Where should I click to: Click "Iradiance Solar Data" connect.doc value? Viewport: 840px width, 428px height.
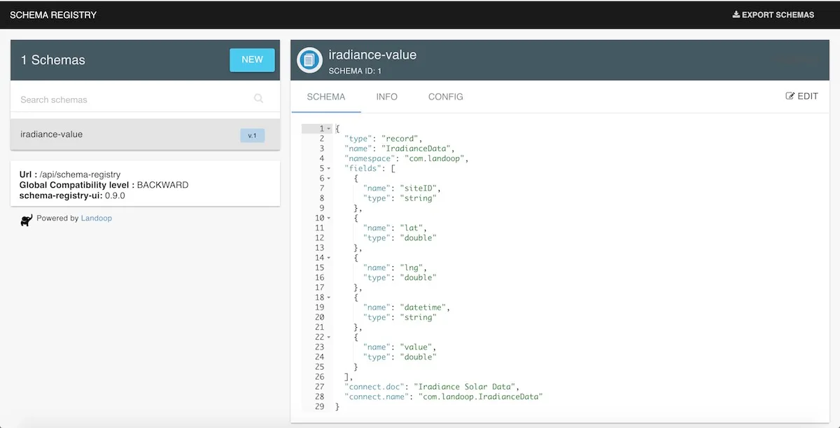tap(465, 387)
